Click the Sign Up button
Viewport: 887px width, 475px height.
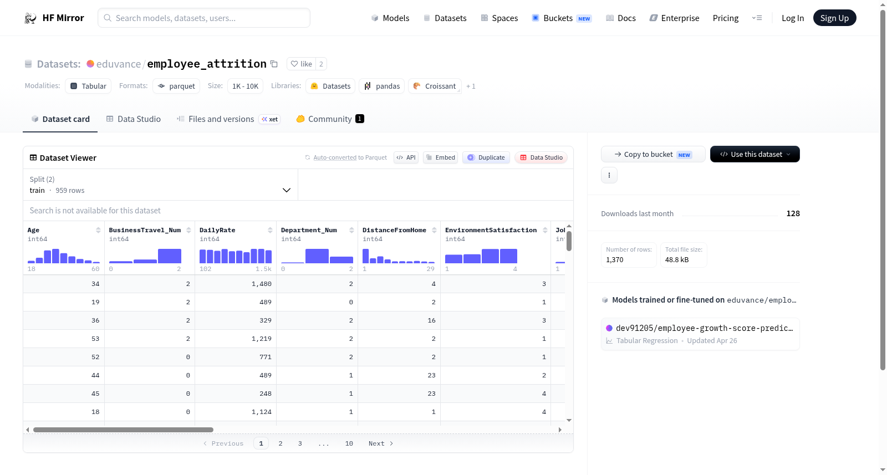(x=835, y=18)
